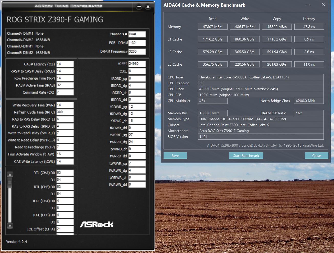Click the tREFI value field
334x253 pixels.
(137, 64)
